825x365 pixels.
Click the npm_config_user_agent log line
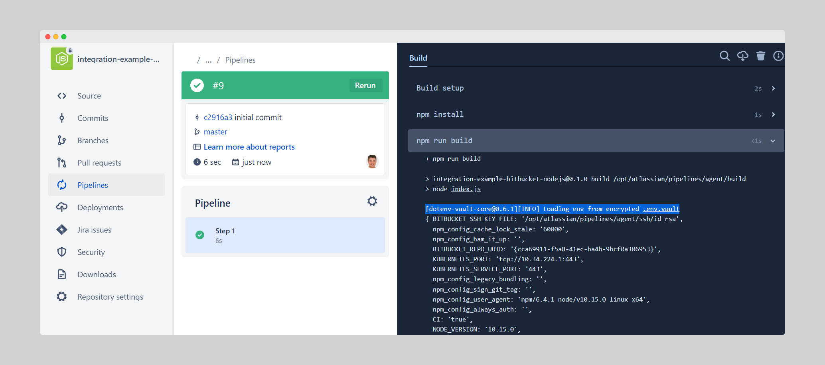(x=541, y=300)
